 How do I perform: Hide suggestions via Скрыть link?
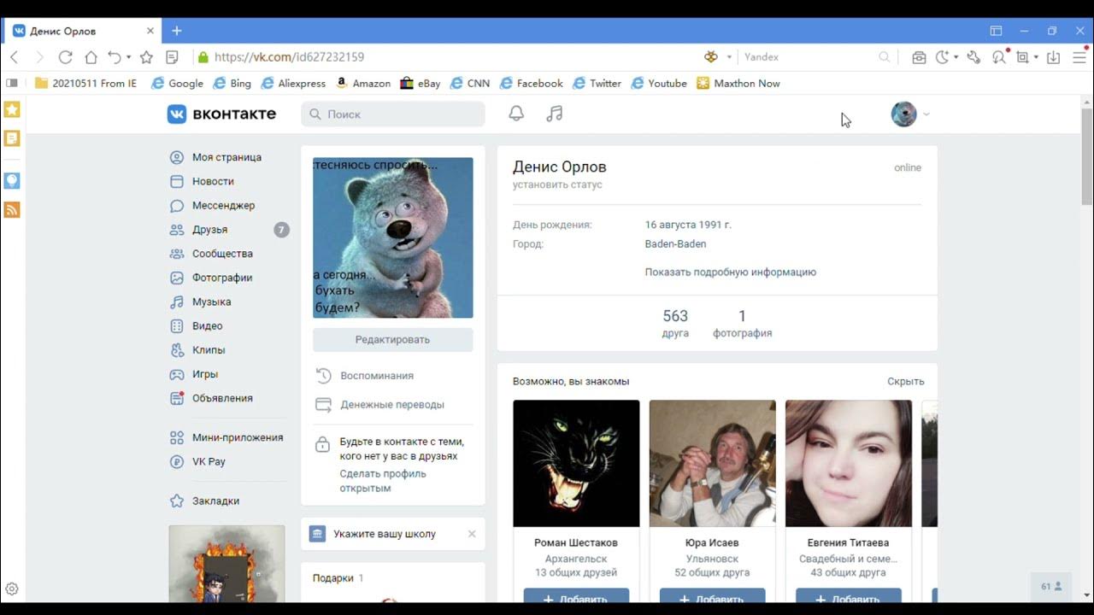(x=905, y=382)
